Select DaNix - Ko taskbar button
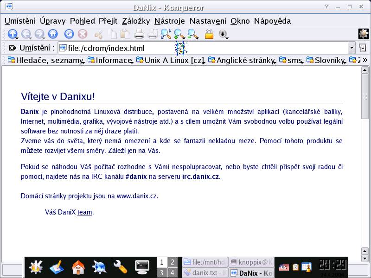 pos(251,273)
